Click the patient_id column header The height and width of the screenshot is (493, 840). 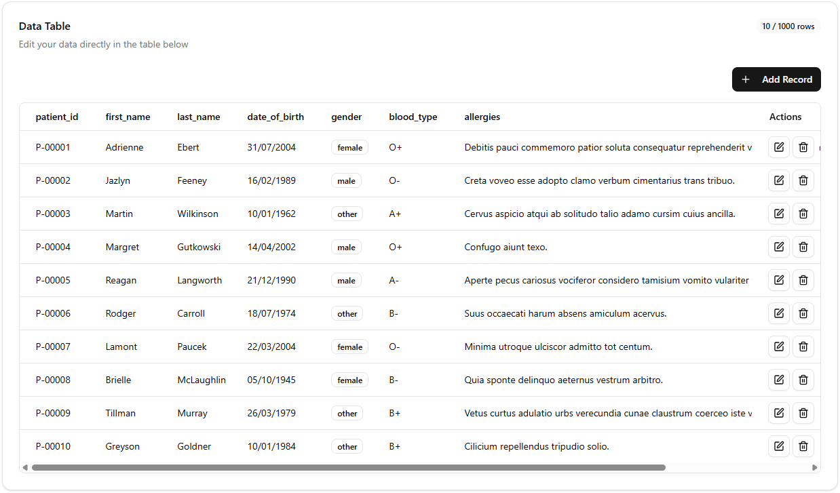57,117
